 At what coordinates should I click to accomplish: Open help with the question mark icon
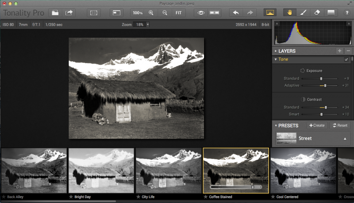(x=347, y=13)
